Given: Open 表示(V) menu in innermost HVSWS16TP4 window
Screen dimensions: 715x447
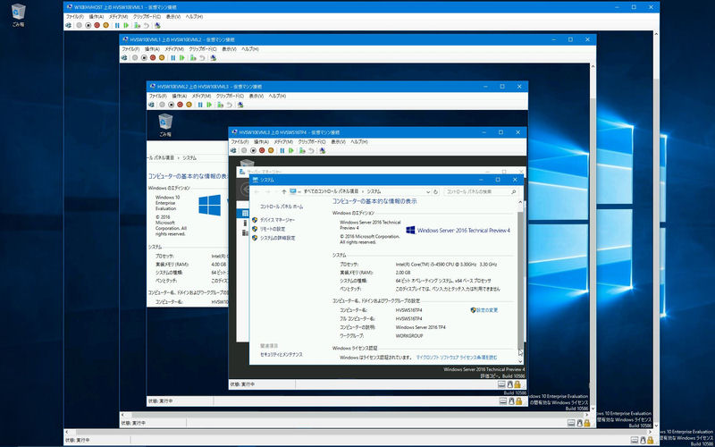Looking at the screenshot, I should coord(338,141).
